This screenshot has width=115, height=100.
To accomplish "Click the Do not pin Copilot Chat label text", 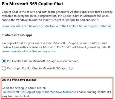I will 38,68.
